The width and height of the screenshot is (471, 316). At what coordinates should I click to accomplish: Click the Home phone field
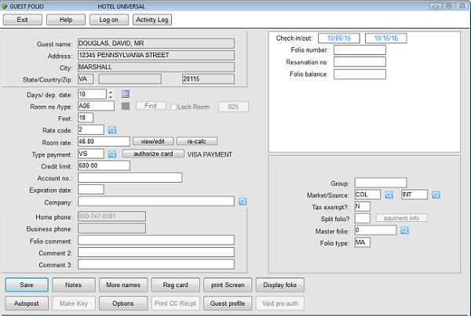tap(111, 216)
